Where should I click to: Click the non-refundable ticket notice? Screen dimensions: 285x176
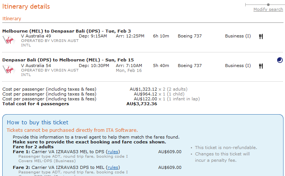pyautogui.click(x=226, y=148)
